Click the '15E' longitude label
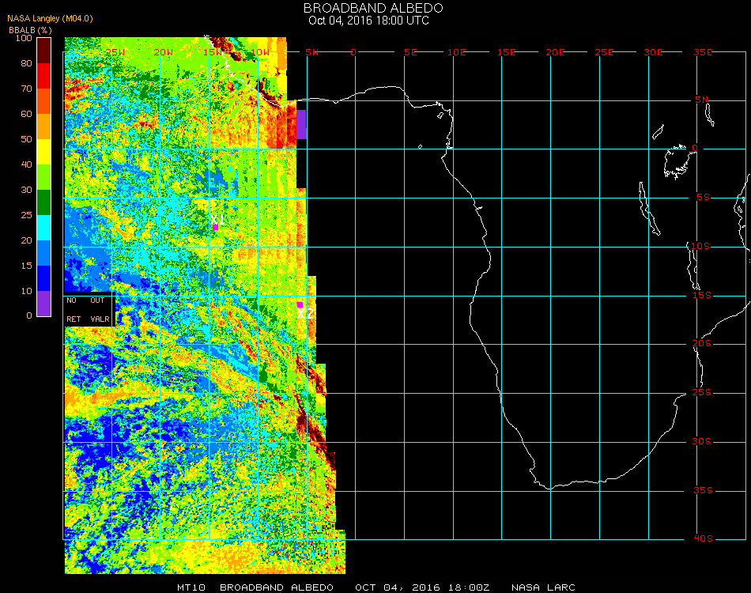Image resolution: width=751 pixels, height=593 pixels. [506, 52]
